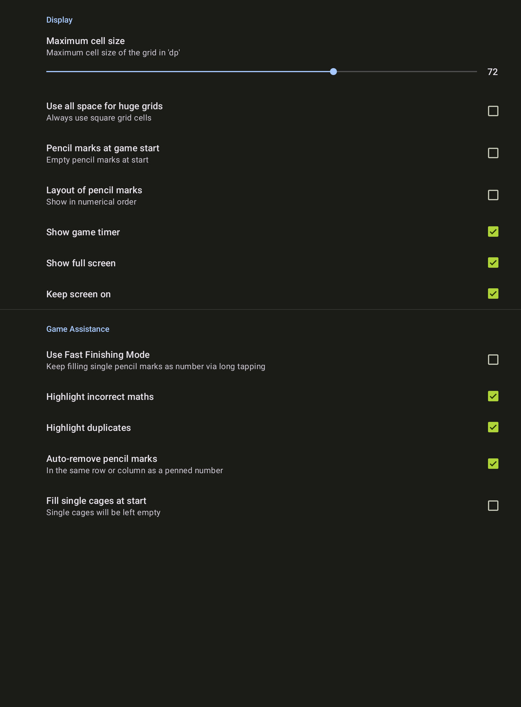Enable Use all space for huge grids checkbox
The height and width of the screenshot is (707, 521).
click(493, 111)
